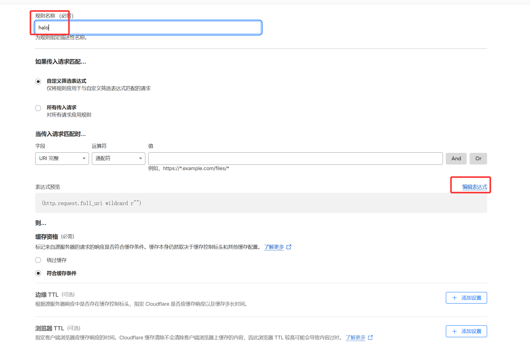
Task: Click plus icon in 浏览器 TTL 添加设置
Action: click(x=455, y=331)
